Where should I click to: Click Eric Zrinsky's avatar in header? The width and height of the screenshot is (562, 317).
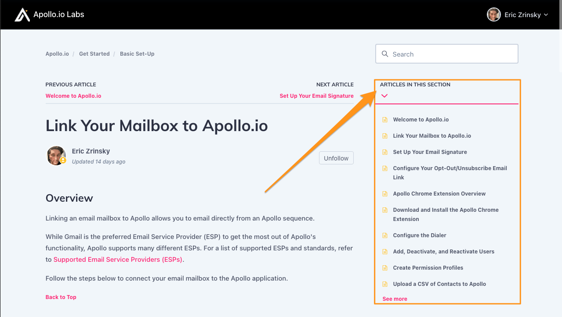pyautogui.click(x=494, y=14)
